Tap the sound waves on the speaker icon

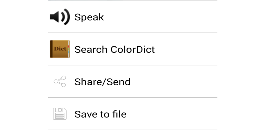coord(66,17)
